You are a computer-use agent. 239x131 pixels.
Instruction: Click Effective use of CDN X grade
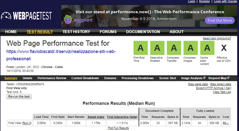[x=224, y=48]
